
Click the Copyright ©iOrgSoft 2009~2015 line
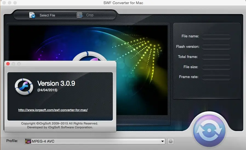pyautogui.click(x=60, y=123)
